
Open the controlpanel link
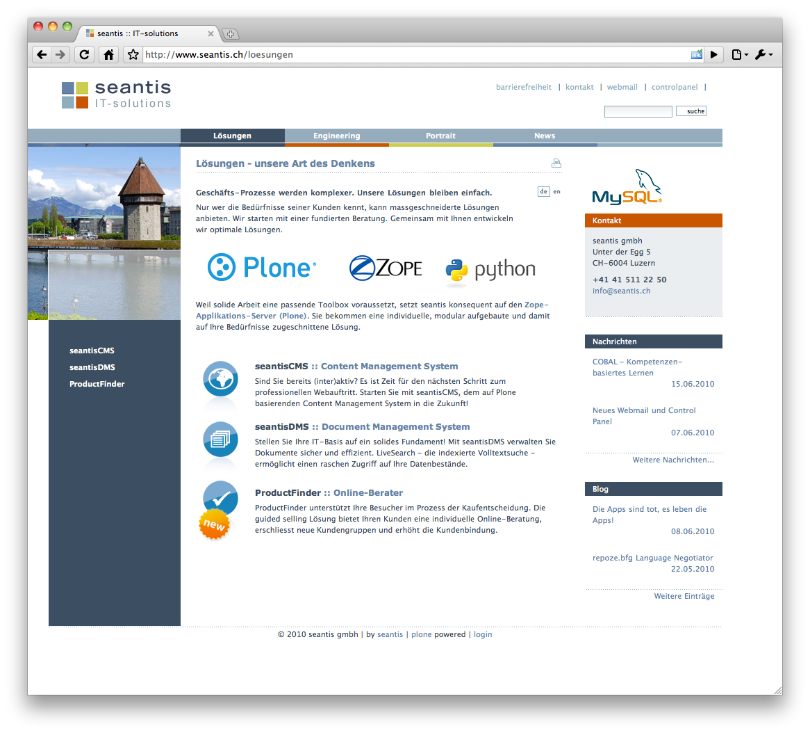tap(674, 87)
